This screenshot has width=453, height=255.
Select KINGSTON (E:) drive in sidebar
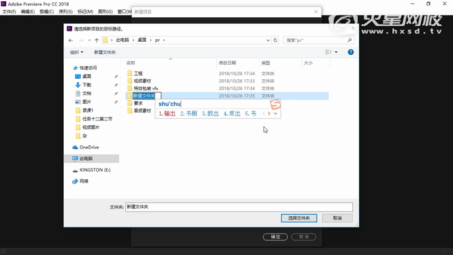(x=95, y=170)
